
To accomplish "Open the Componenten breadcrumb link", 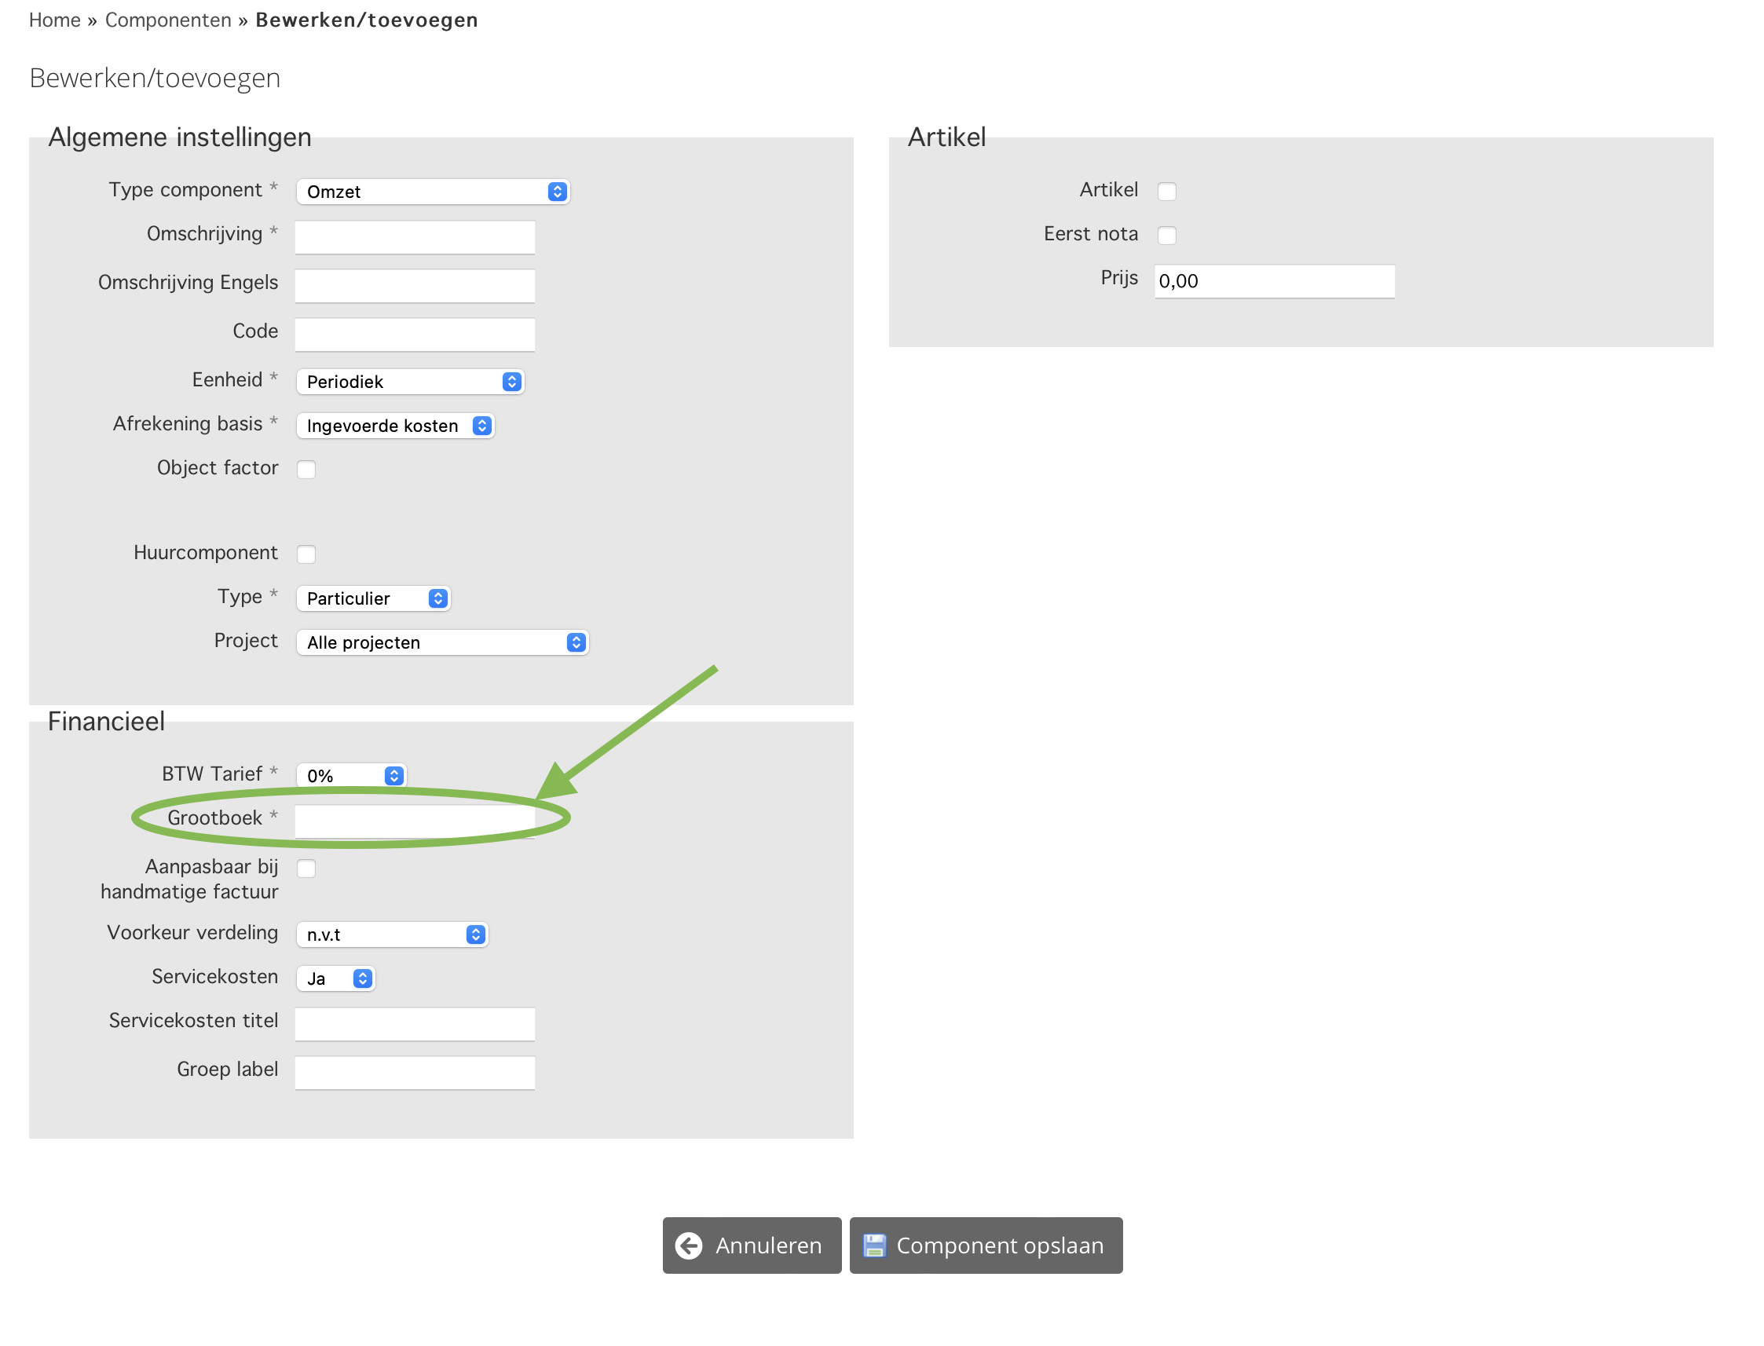I will [168, 20].
